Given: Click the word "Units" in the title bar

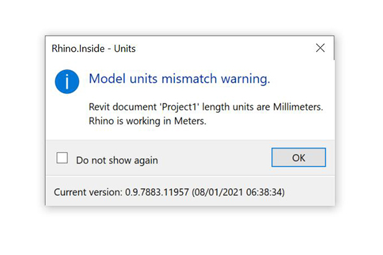Looking at the screenshot, I should click(x=124, y=48).
